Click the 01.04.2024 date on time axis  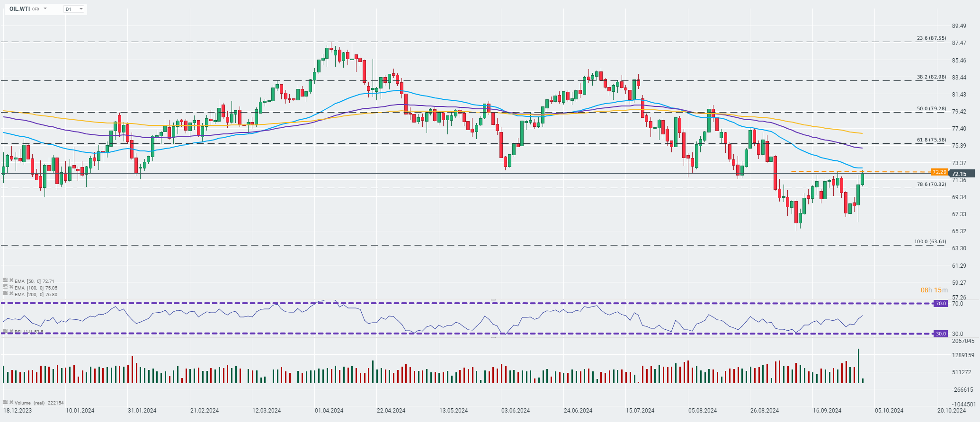pos(329,411)
